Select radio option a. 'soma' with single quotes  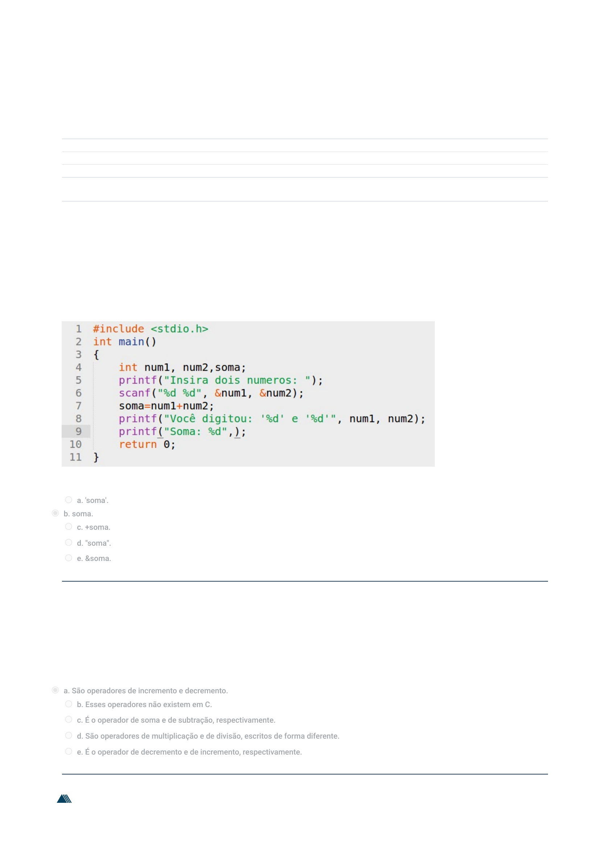pos(69,500)
